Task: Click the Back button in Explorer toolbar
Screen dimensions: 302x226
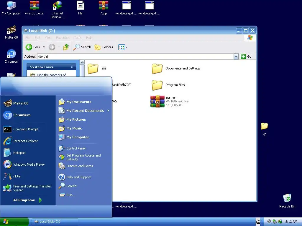Action: [33, 47]
